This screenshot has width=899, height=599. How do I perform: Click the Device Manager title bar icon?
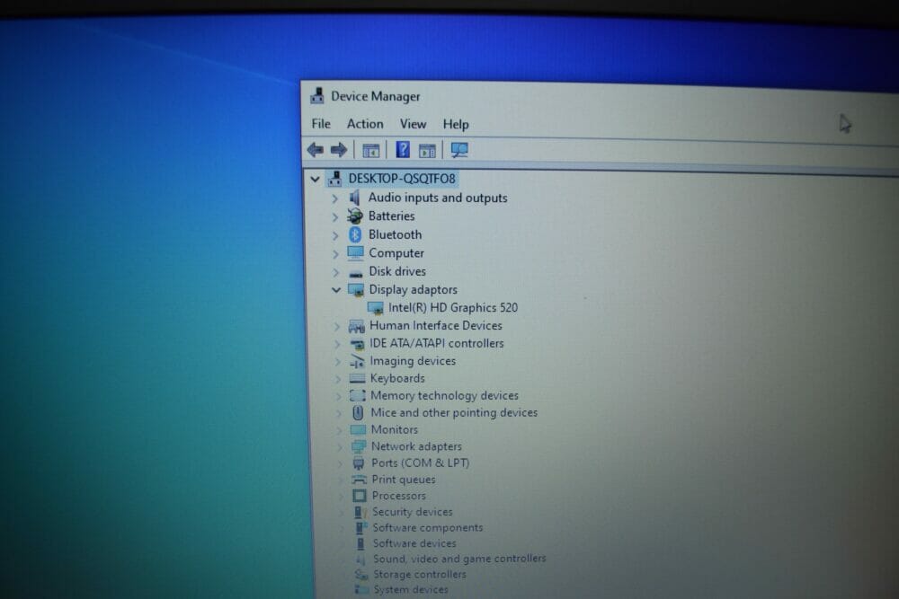pyautogui.click(x=317, y=95)
